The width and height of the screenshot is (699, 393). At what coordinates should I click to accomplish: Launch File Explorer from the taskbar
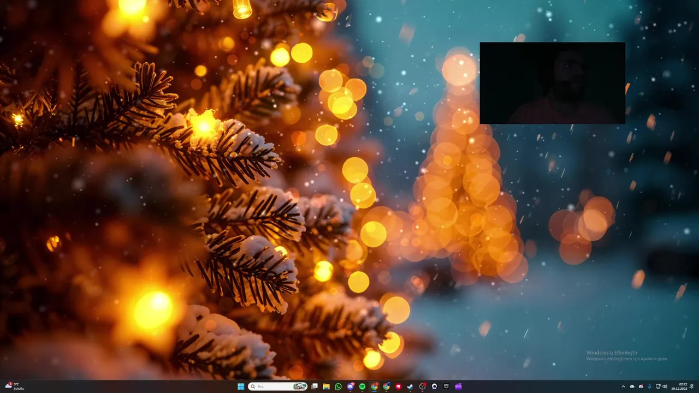pos(326,386)
